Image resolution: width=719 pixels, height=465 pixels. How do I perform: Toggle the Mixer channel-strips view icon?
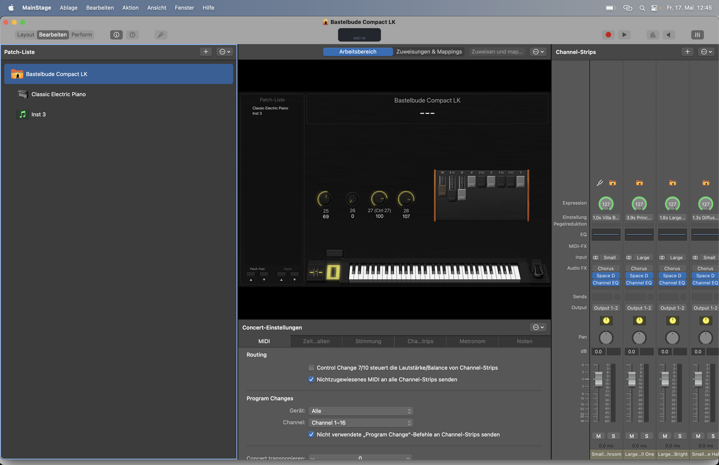(697, 35)
